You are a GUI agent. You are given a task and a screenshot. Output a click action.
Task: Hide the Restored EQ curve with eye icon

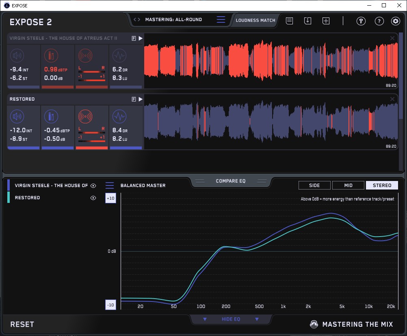click(x=93, y=198)
